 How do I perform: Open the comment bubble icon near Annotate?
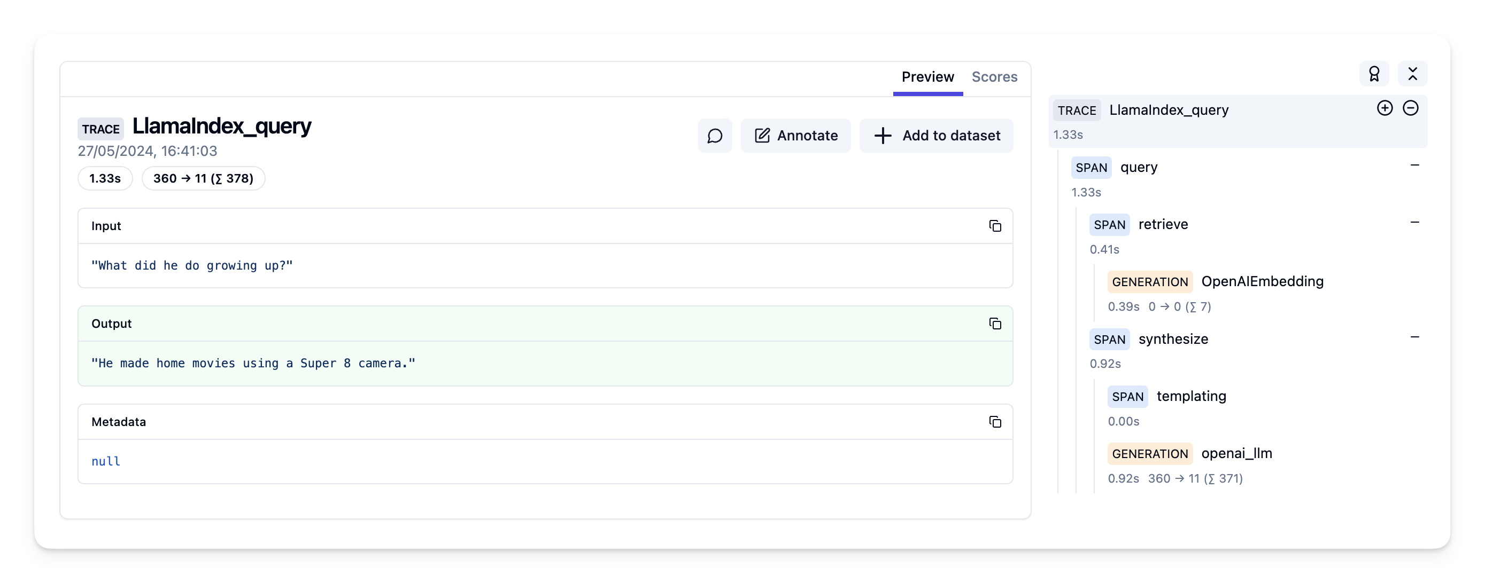pyautogui.click(x=715, y=136)
